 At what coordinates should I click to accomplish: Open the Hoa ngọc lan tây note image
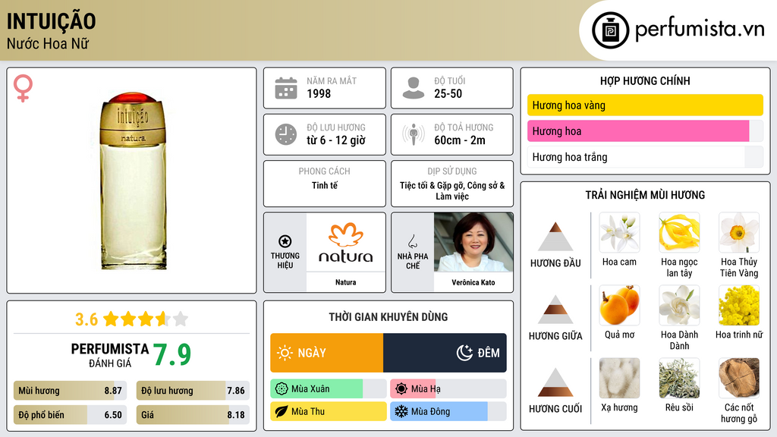point(679,233)
